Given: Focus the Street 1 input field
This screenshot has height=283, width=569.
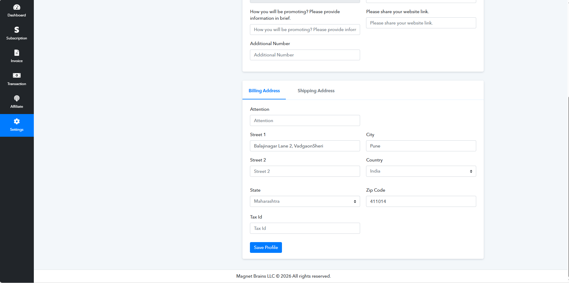Looking at the screenshot, I should (x=305, y=146).
